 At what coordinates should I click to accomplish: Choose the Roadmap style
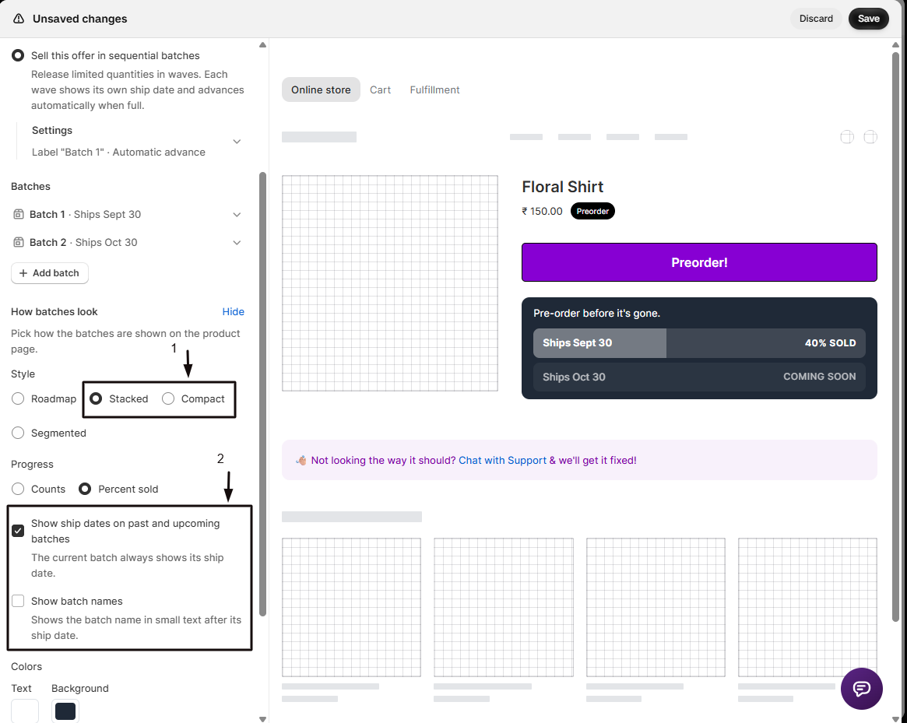click(18, 398)
